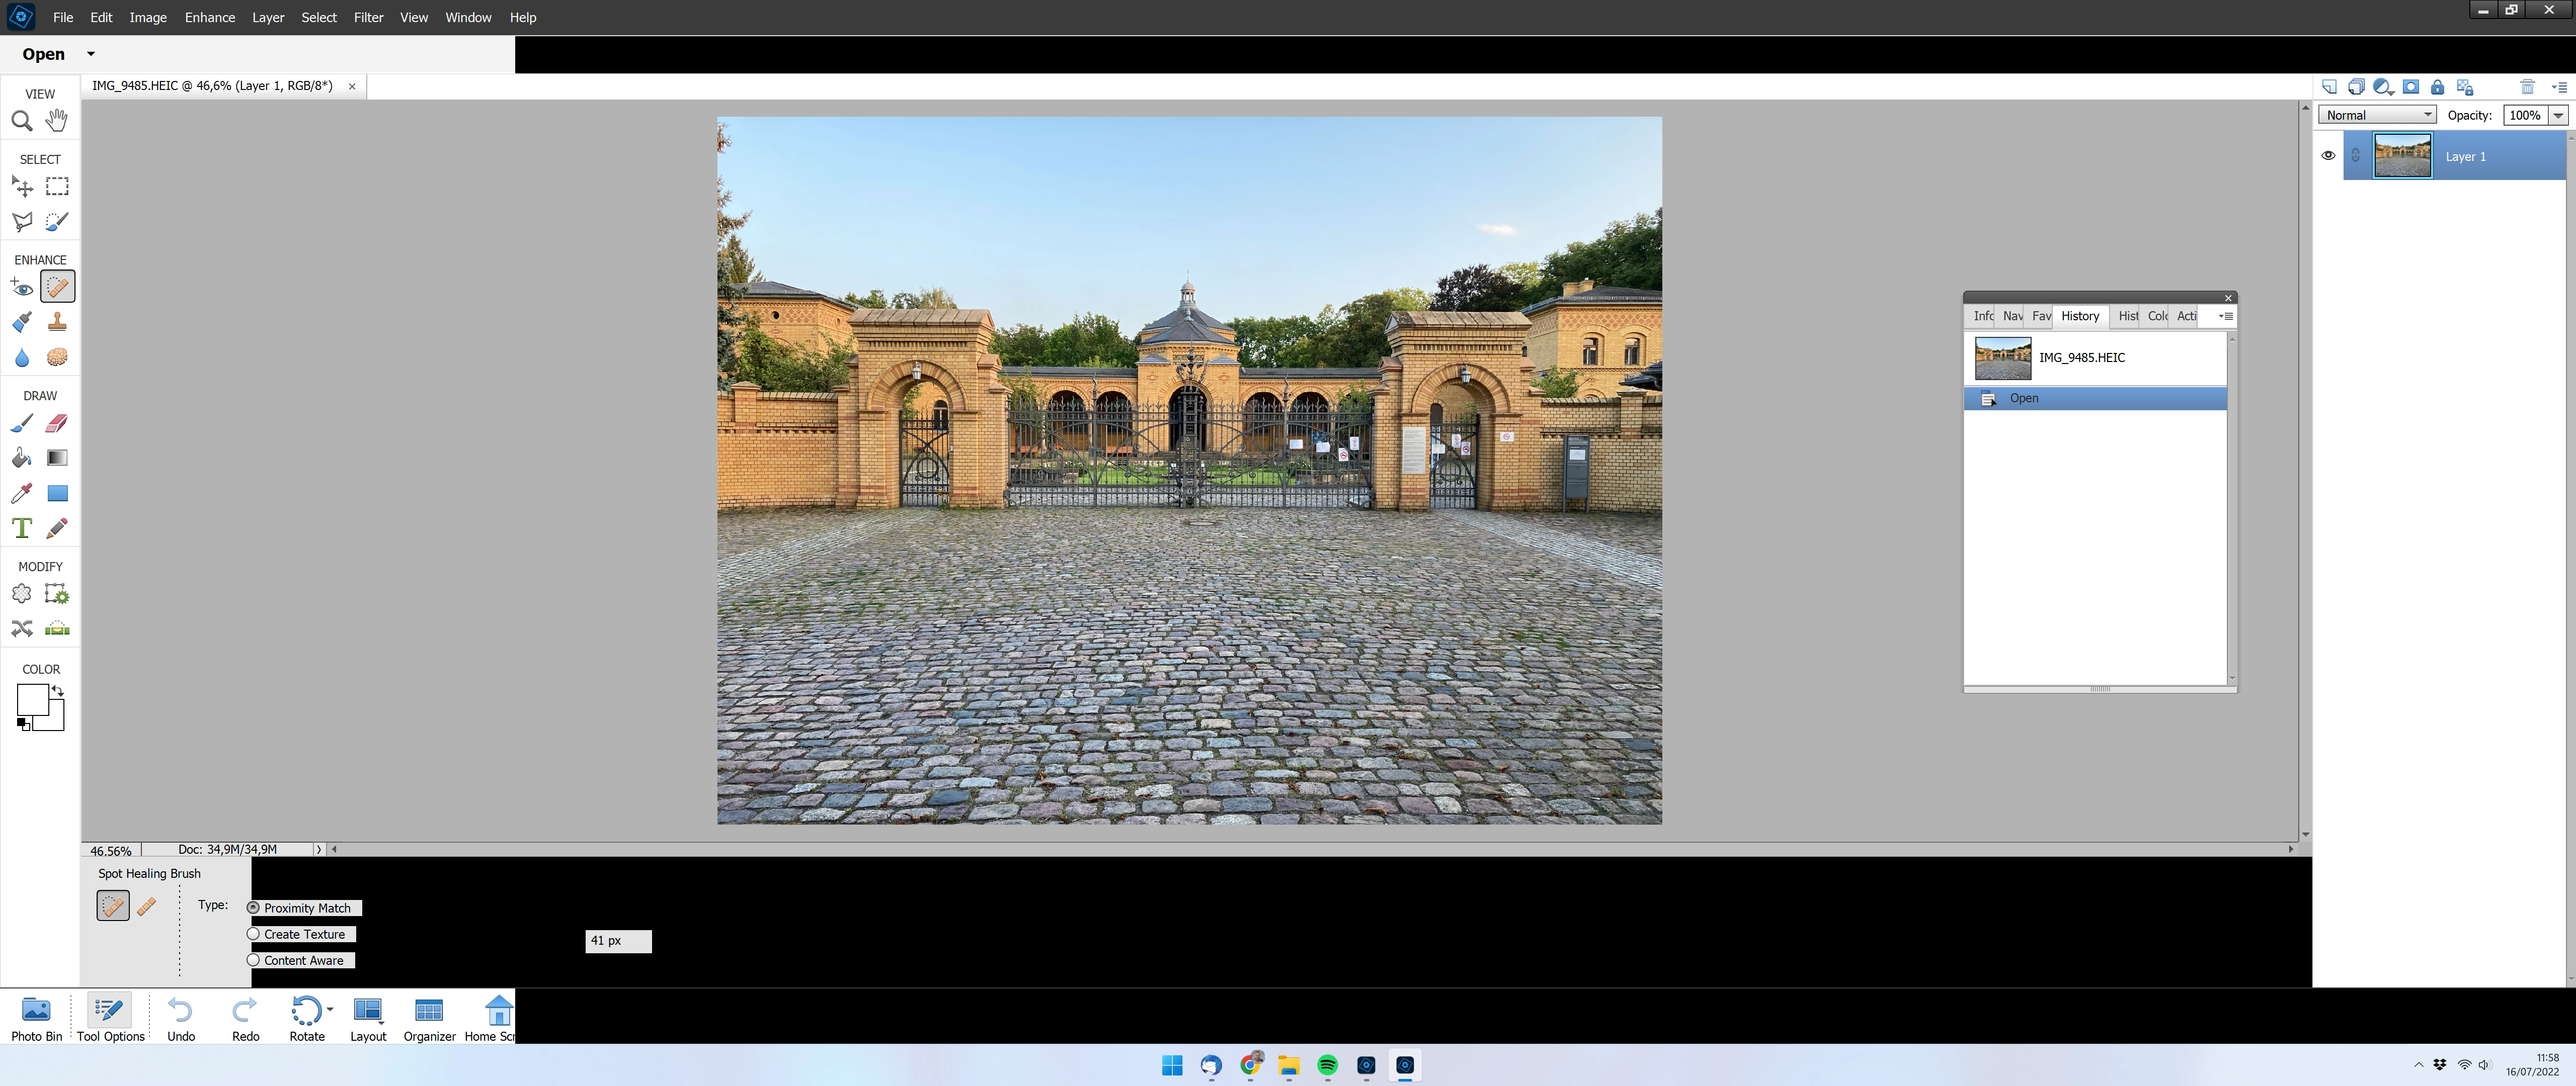Open the Normal blend mode dropdown
Screen dimensions: 2576x1086
[x=2377, y=115]
